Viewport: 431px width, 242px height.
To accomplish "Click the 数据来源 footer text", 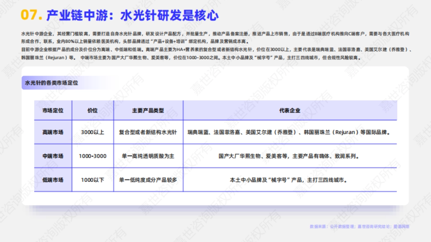I will point(359,227).
